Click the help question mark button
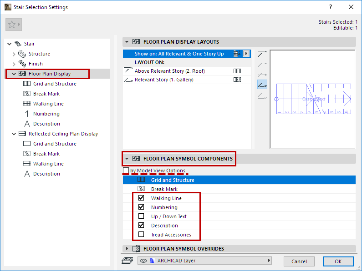The width and height of the screenshot is (362, 271). [x=331, y=7]
